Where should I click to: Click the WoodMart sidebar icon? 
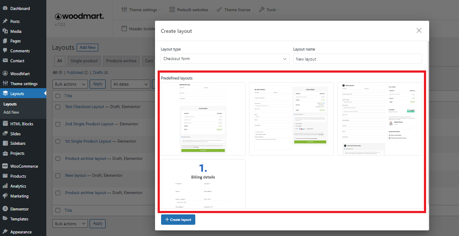[x=5, y=73]
